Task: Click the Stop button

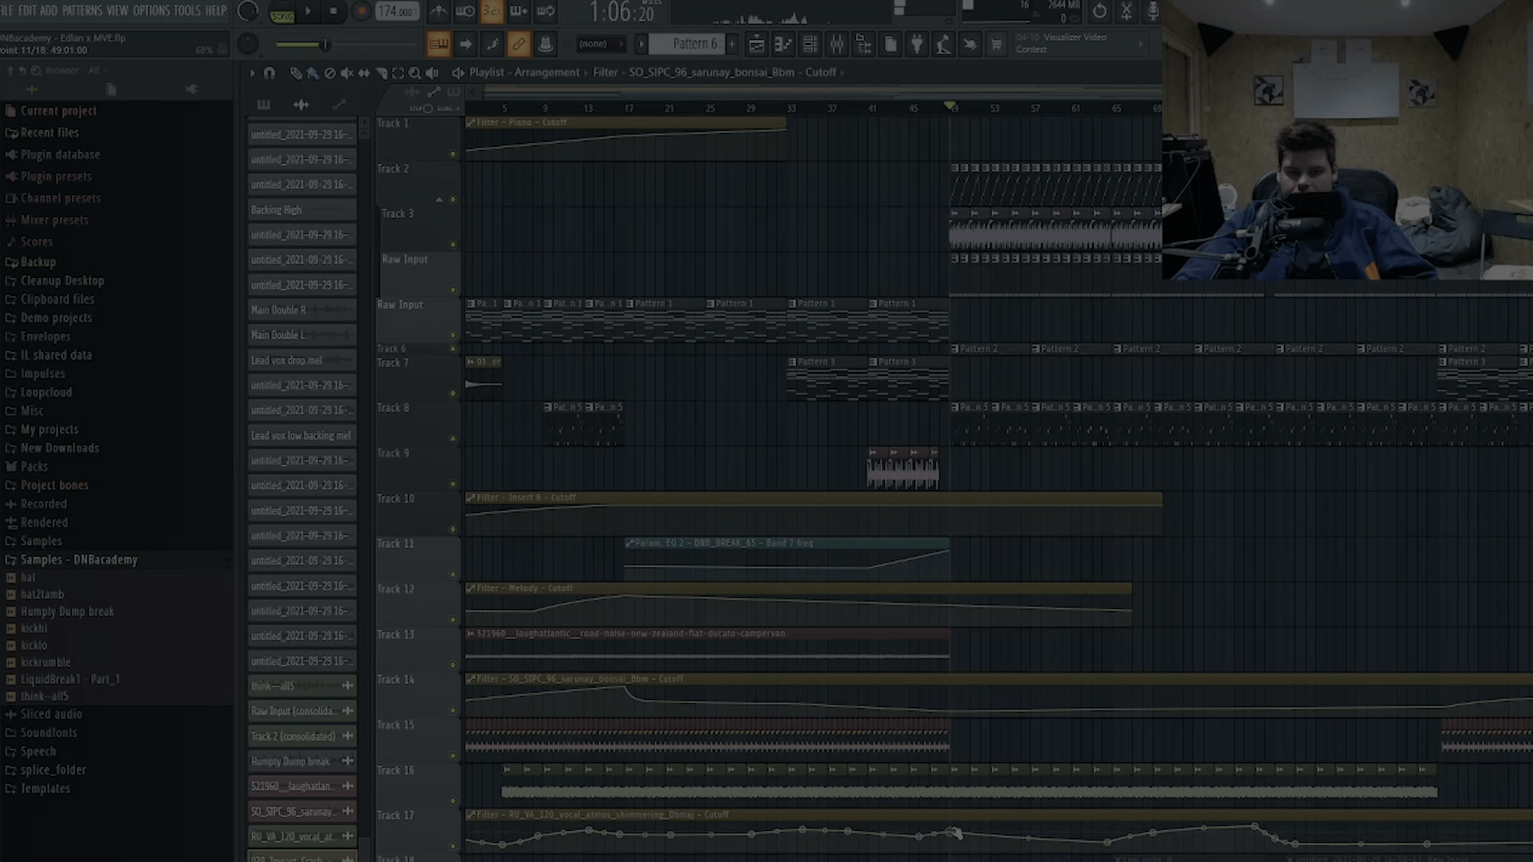Action: pos(334,11)
